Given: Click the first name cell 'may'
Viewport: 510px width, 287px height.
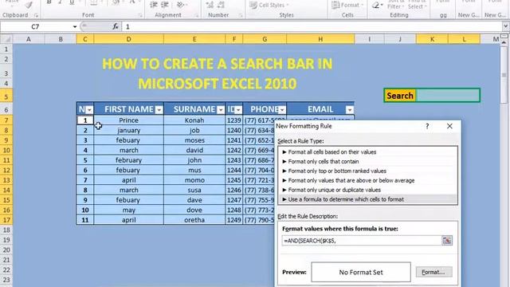Looking at the screenshot, I should point(128,210).
